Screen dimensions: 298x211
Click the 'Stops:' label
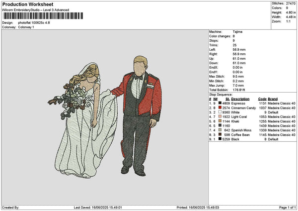click(x=214, y=41)
